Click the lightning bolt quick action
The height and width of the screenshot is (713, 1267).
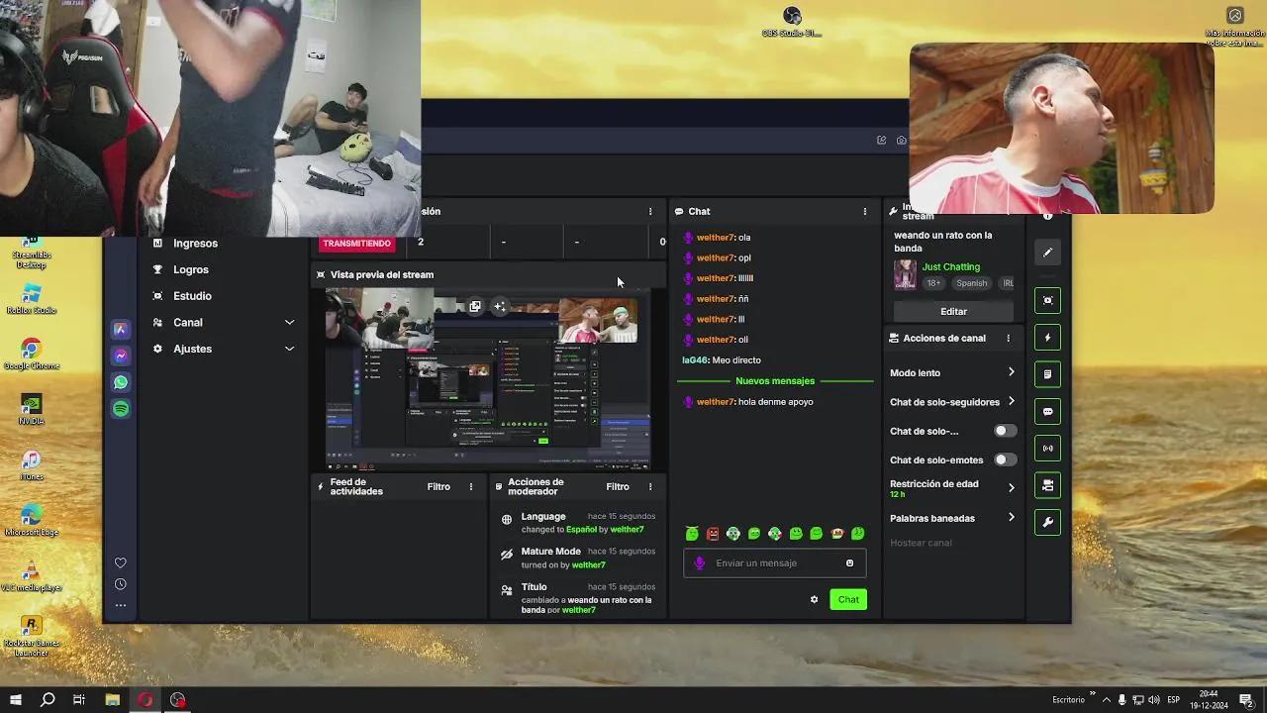1047,337
